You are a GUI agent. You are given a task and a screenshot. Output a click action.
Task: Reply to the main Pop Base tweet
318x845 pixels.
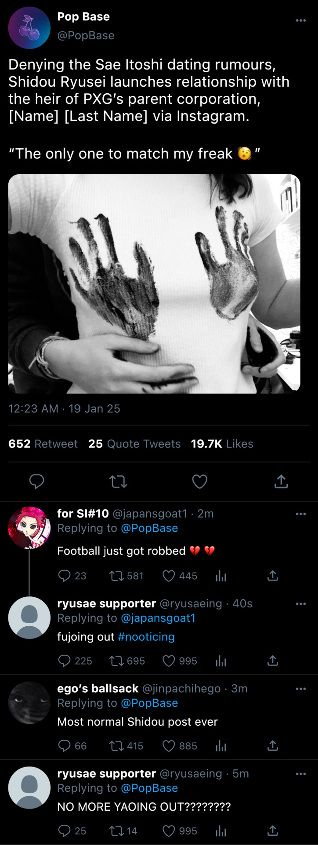pos(36,482)
